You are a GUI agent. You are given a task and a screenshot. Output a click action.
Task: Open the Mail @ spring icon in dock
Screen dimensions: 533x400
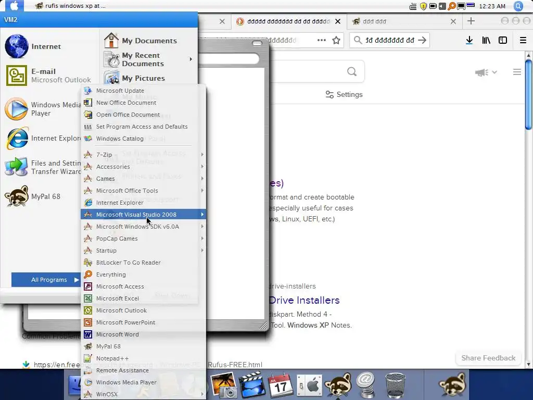coord(366,385)
